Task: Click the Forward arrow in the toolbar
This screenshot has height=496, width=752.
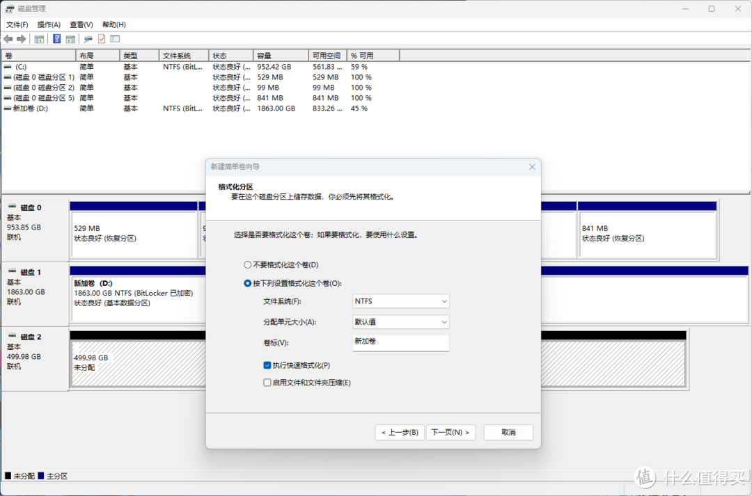Action: [22, 39]
